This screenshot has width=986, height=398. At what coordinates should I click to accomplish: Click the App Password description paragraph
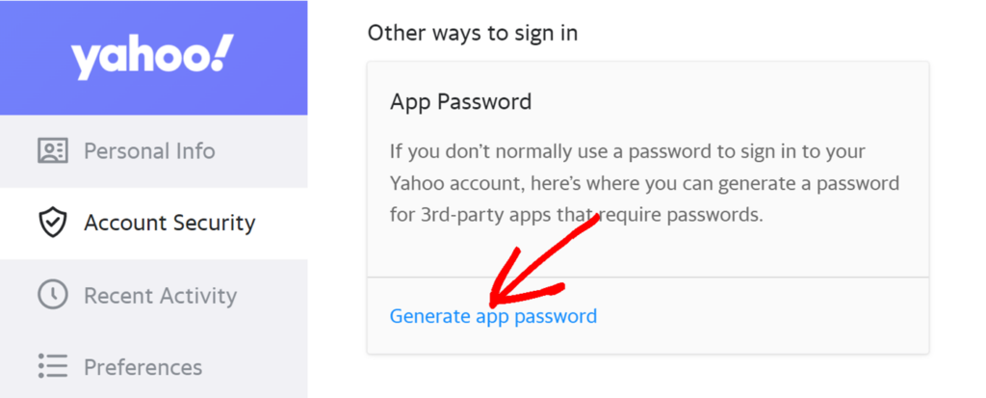644,184
